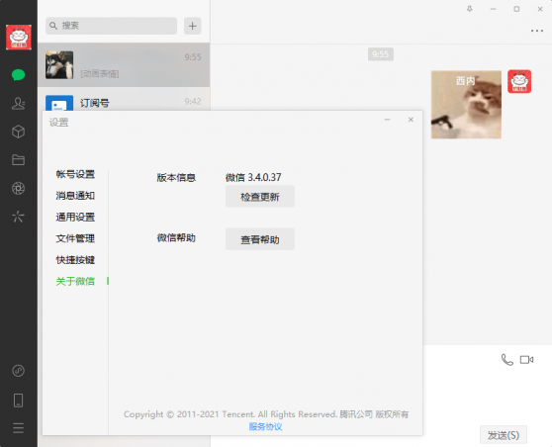Select the 通用设置 settings tab
552x447 pixels.
pyautogui.click(x=75, y=217)
